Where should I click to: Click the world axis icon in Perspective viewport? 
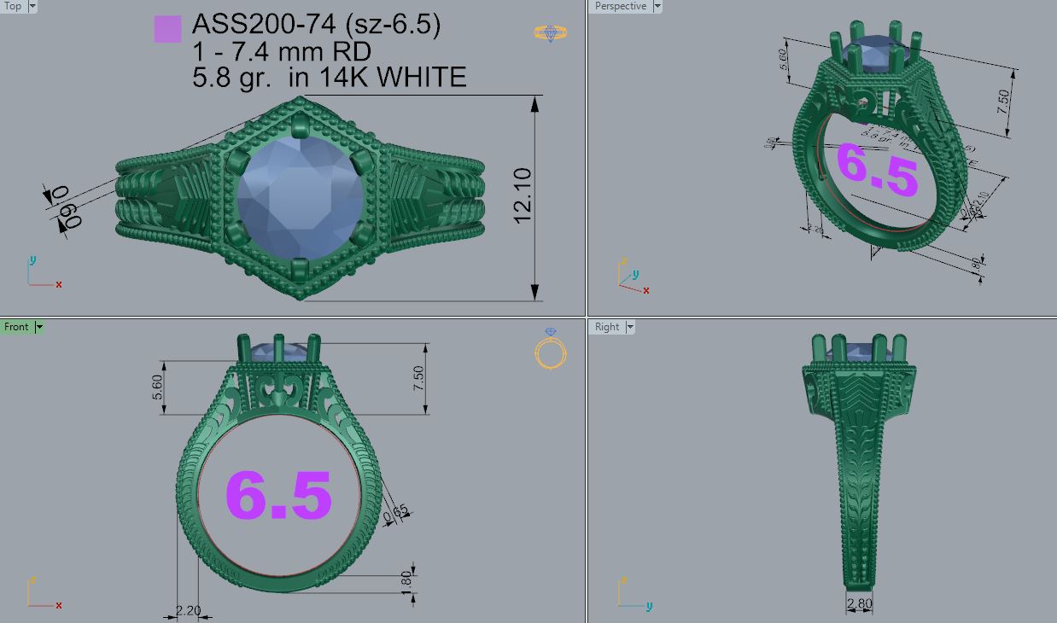[633, 277]
